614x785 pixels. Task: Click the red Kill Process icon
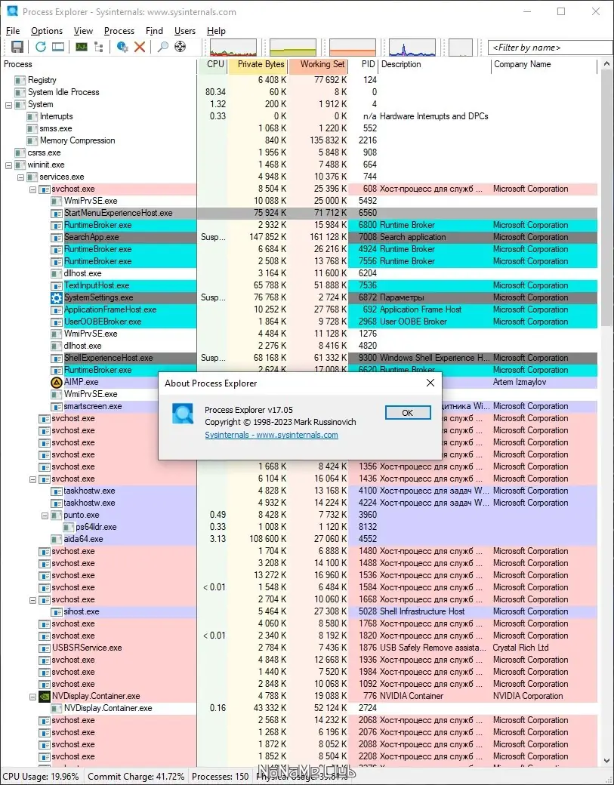click(140, 47)
